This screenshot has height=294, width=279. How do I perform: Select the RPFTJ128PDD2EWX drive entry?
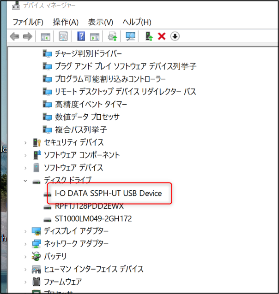point(89,206)
